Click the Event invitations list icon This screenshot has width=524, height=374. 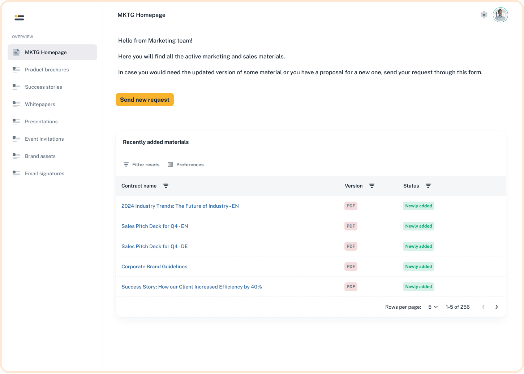(16, 139)
